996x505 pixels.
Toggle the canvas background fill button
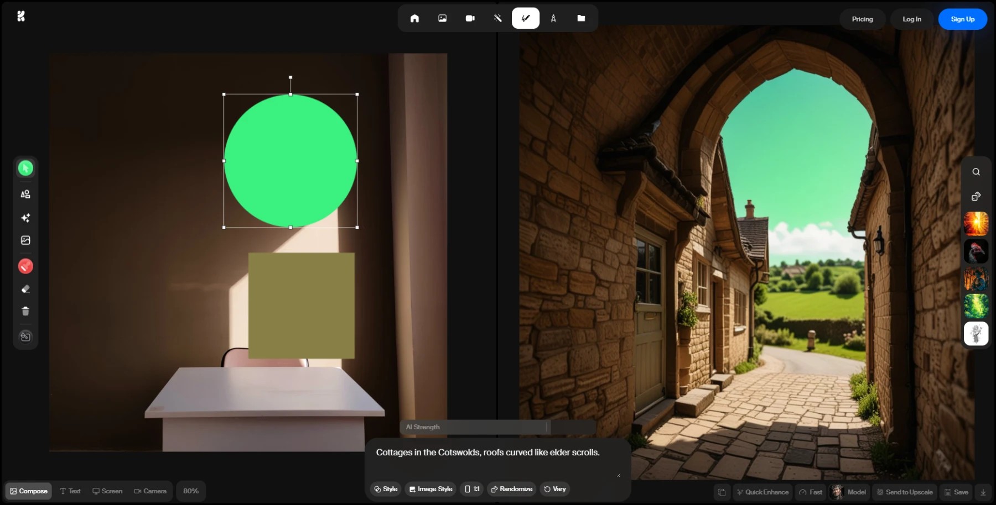coord(25,336)
